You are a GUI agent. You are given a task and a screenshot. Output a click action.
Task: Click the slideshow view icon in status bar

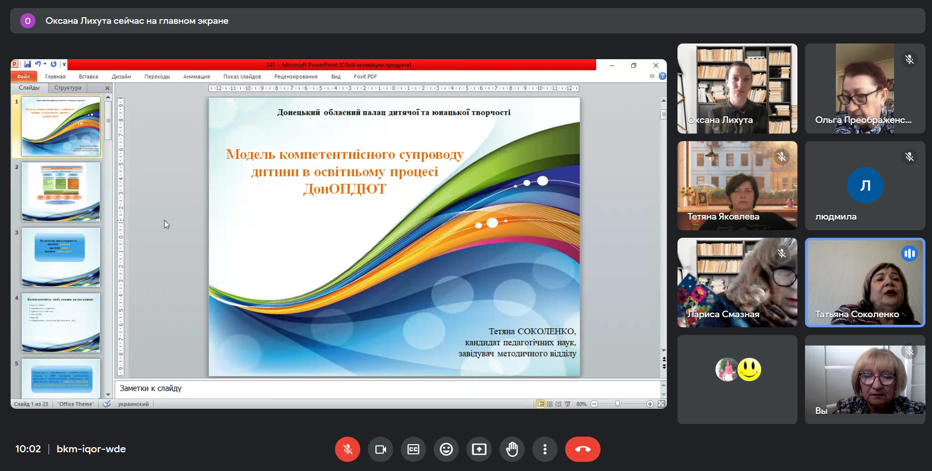point(568,404)
